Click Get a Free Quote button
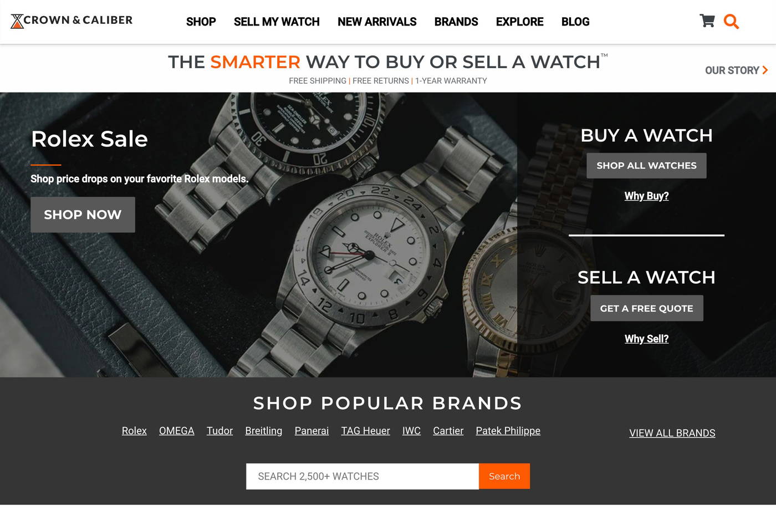Screen dimensions: 776x510 pyautogui.click(x=646, y=308)
